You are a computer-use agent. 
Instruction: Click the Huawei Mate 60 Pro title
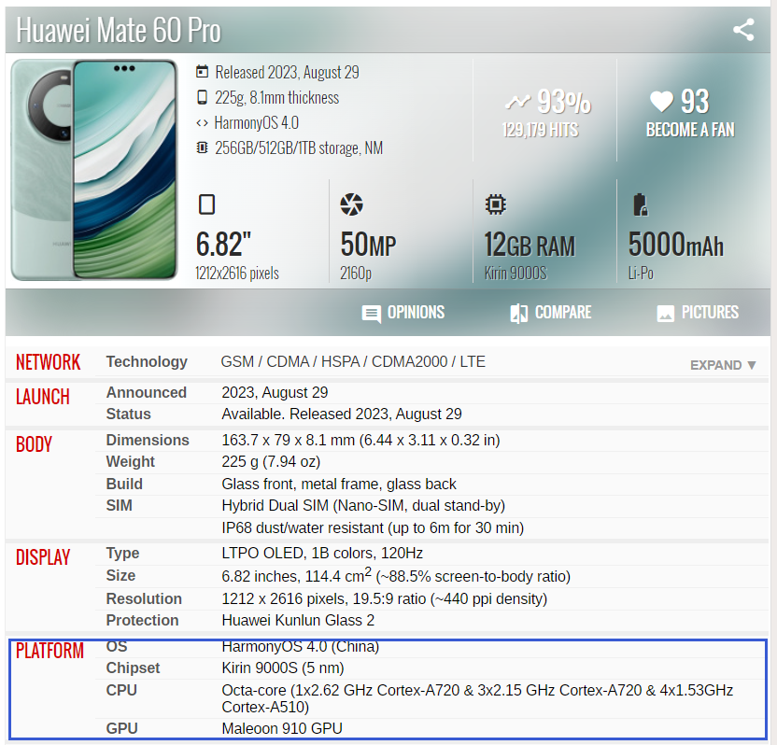pyautogui.click(x=119, y=30)
